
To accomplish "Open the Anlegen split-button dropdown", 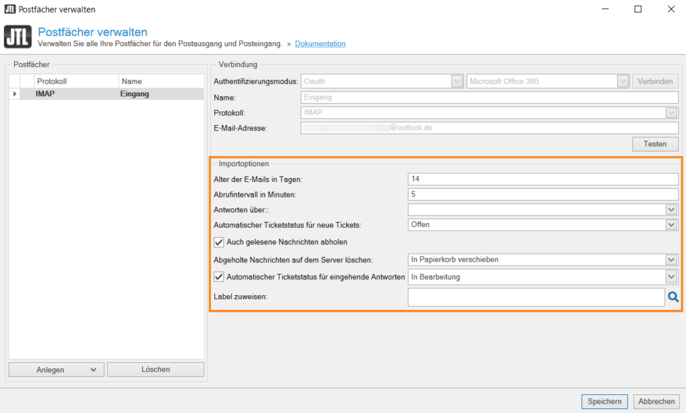I will pos(92,369).
